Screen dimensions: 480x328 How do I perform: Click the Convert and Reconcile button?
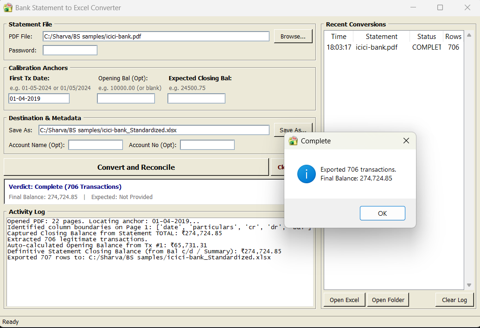(136, 167)
